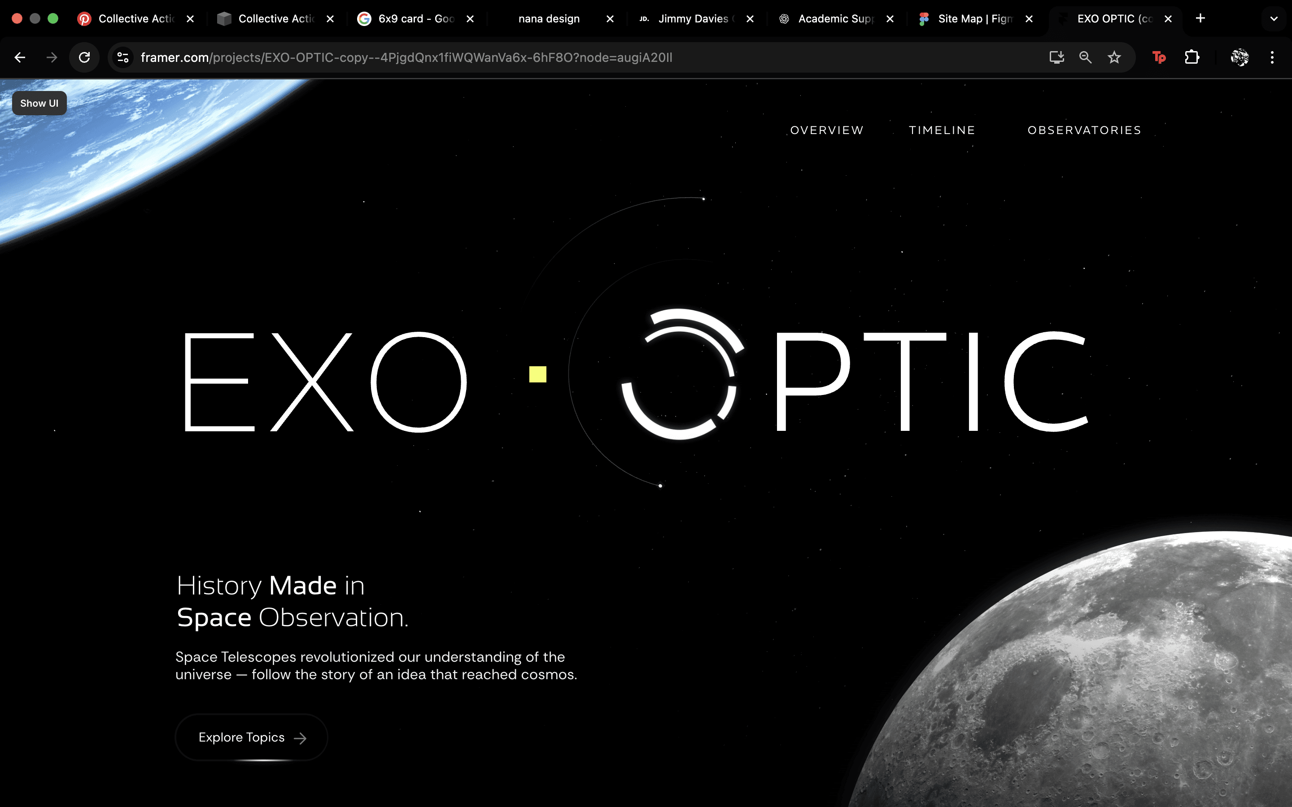Close the nana design tab

pyautogui.click(x=610, y=19)
